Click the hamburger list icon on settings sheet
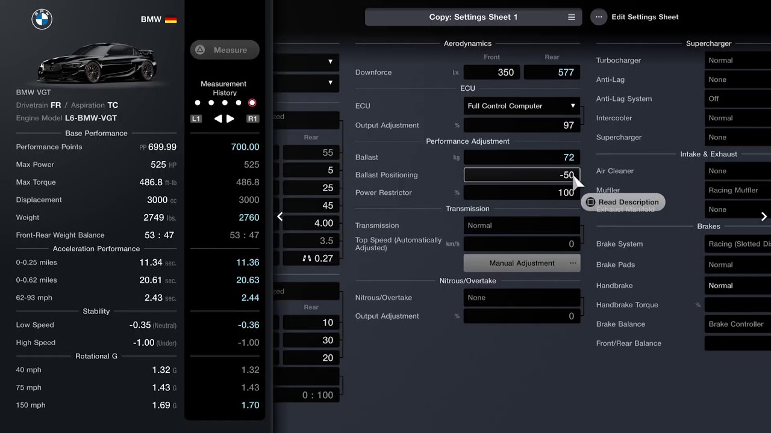The image size is (771, 433). 572,17
